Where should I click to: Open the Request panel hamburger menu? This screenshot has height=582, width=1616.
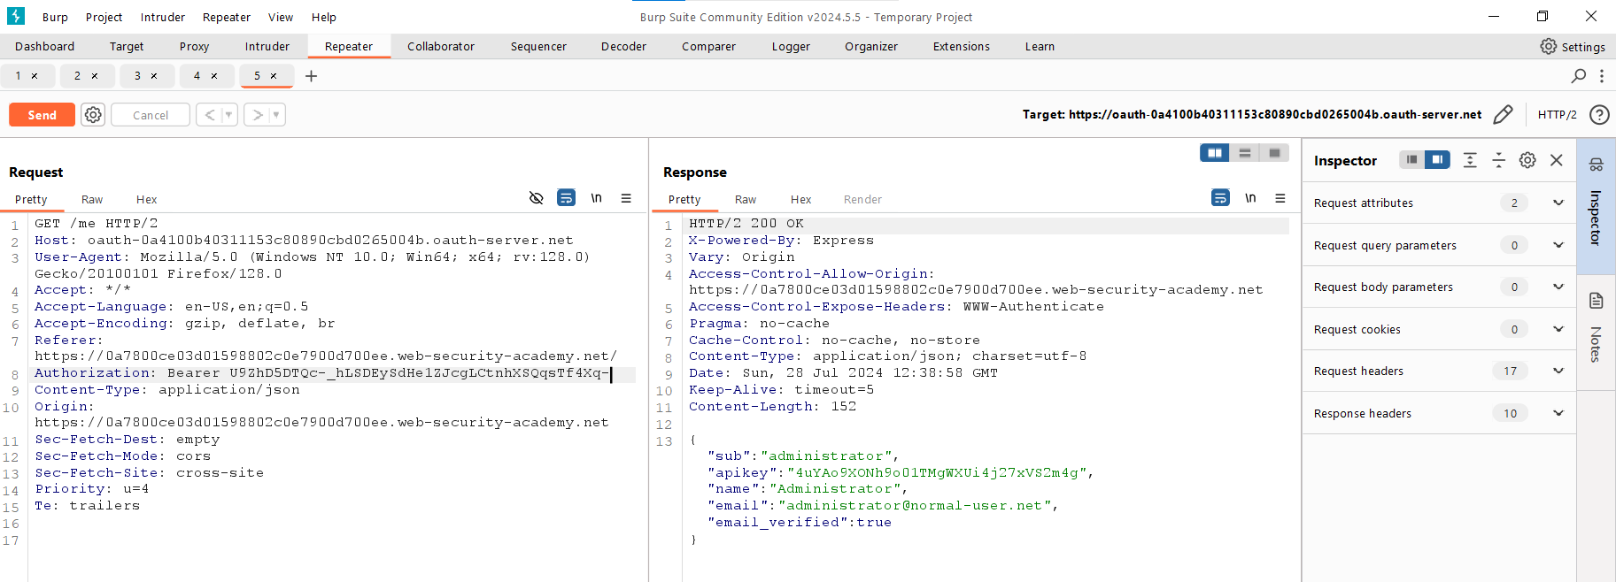tap(626, 198)
